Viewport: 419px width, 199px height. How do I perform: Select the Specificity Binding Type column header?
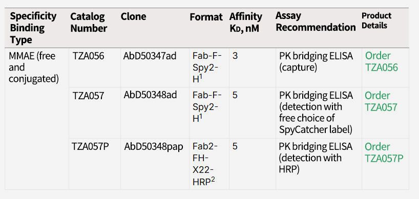click(x=33, y=28)
